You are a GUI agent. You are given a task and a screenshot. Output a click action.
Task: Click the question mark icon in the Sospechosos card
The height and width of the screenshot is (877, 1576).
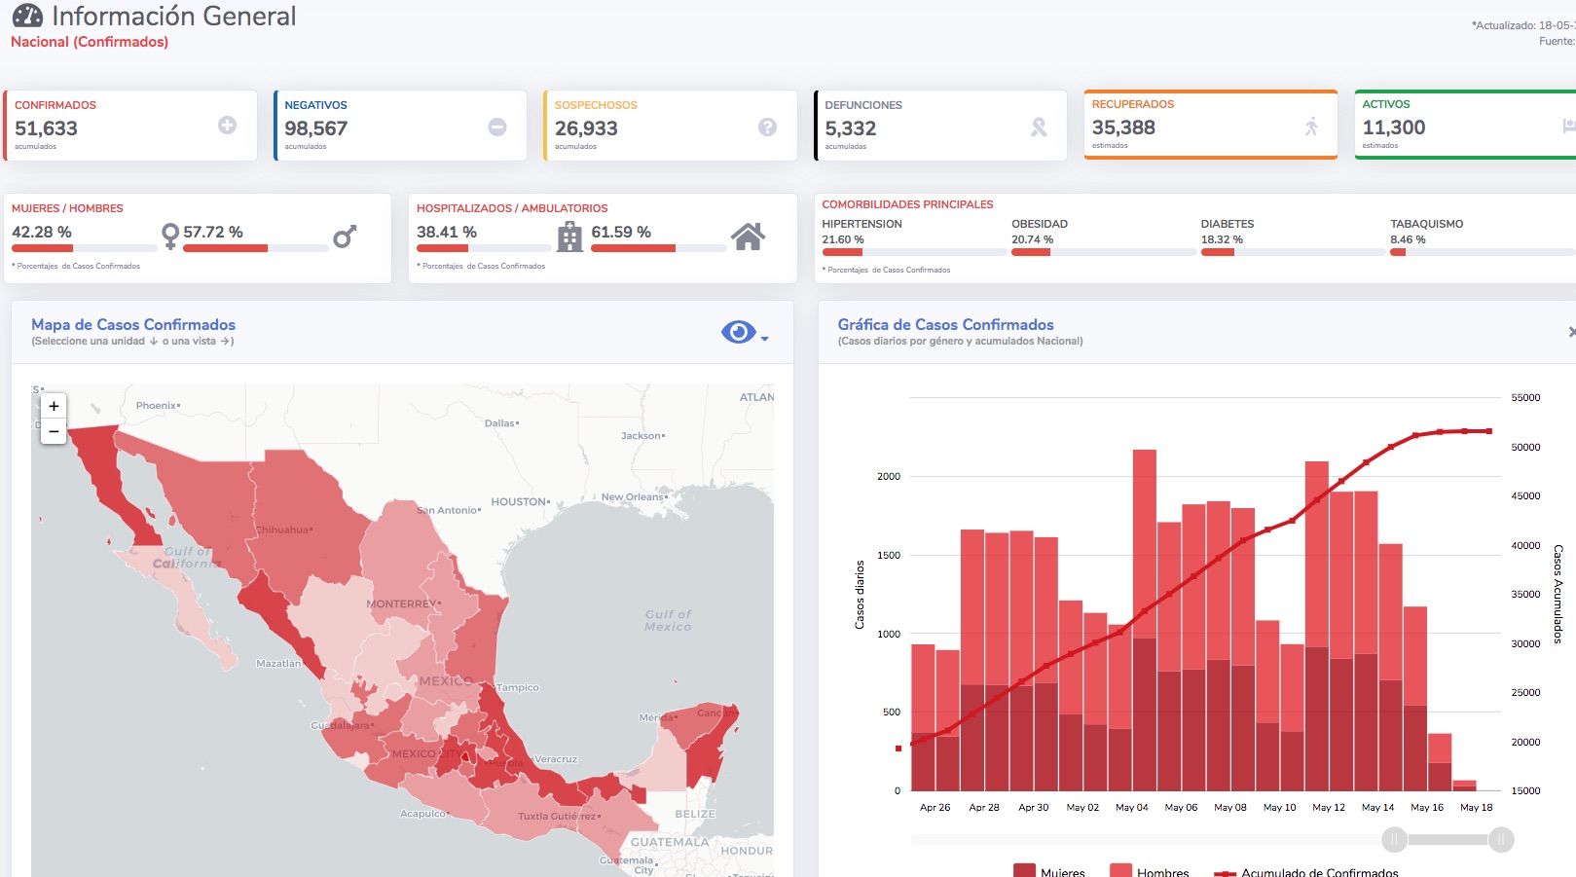click(x=767, y=127)
